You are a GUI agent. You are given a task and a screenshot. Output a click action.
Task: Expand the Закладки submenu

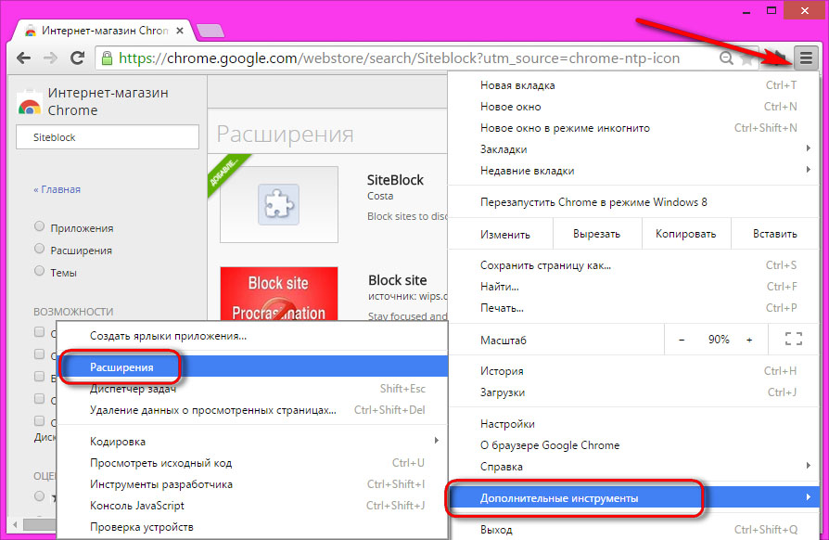632,149
